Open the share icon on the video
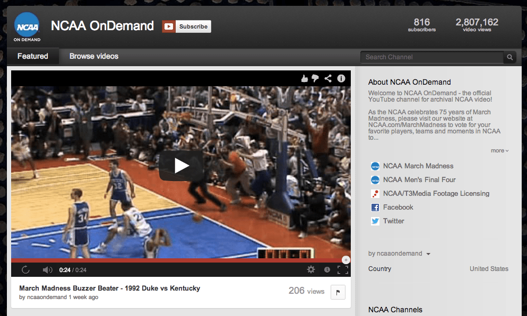The height and width of the screenshot is (316, 527). click(328, 78)
